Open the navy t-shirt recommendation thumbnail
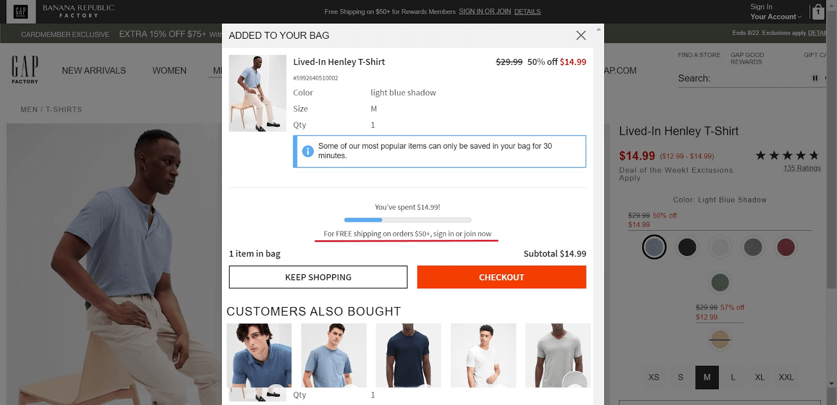 pos(408,355)
